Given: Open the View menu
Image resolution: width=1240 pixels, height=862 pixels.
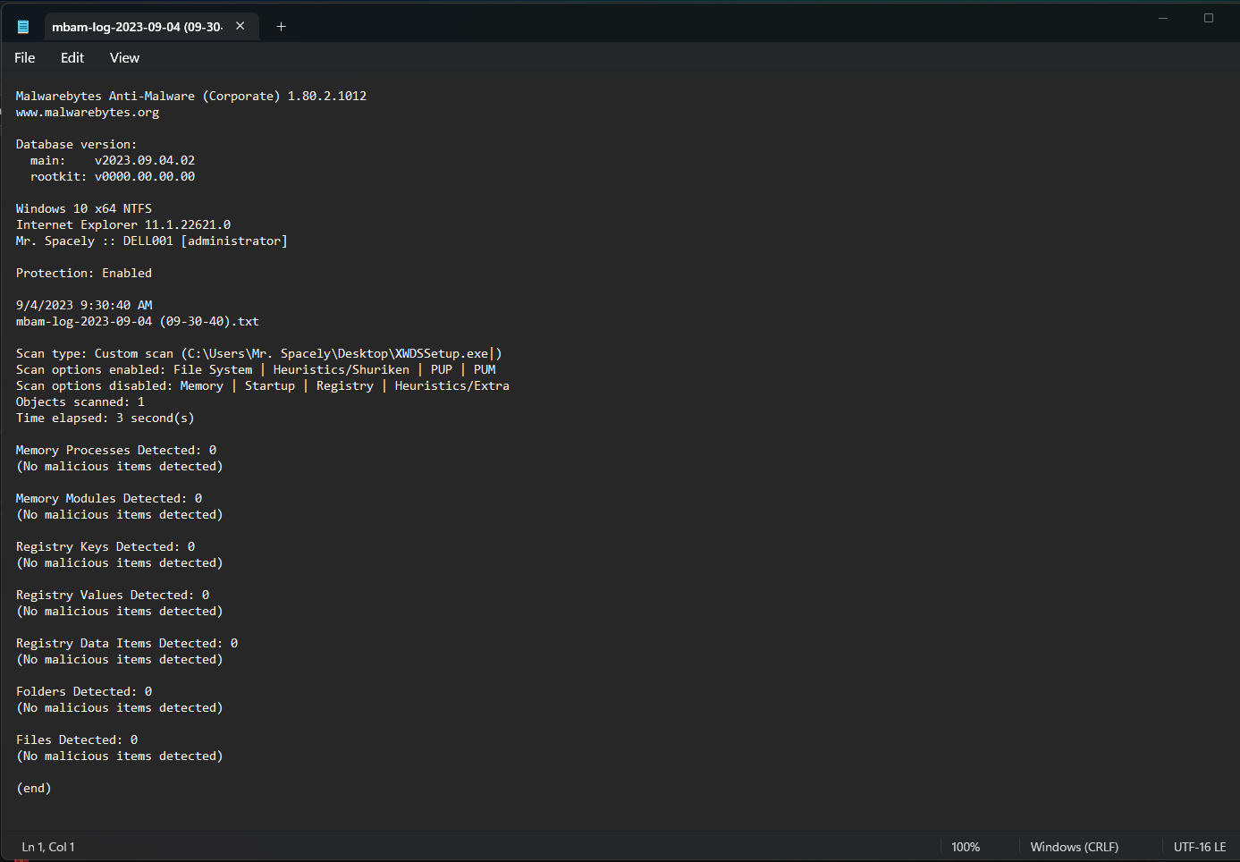Looking at the screenshot, I should (124, 57).
